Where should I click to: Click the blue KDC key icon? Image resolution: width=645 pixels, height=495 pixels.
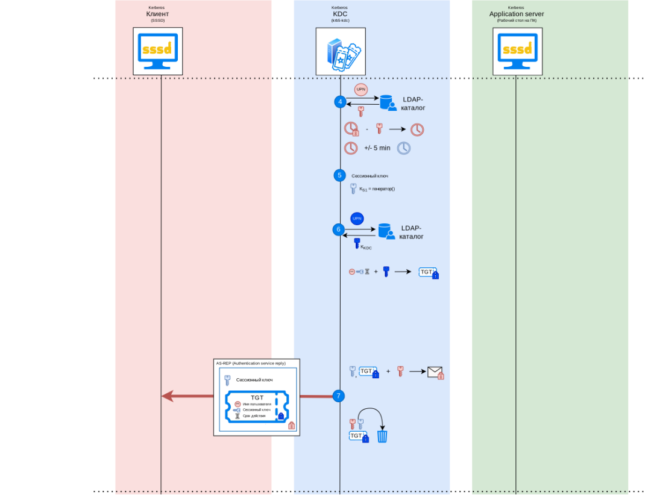point(357,243)
